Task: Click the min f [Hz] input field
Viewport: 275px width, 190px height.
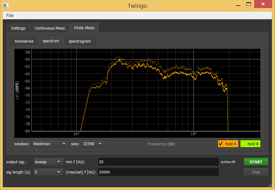Action: click(x=159, y=162)
